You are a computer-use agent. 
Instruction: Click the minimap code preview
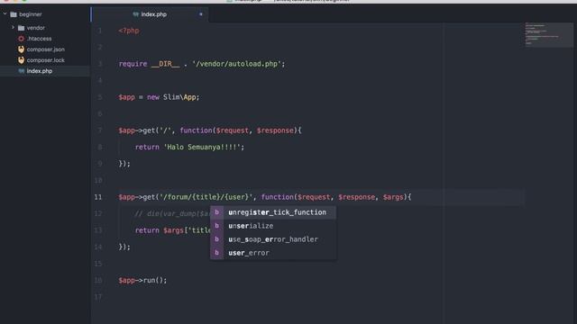(x=548, y=34)
